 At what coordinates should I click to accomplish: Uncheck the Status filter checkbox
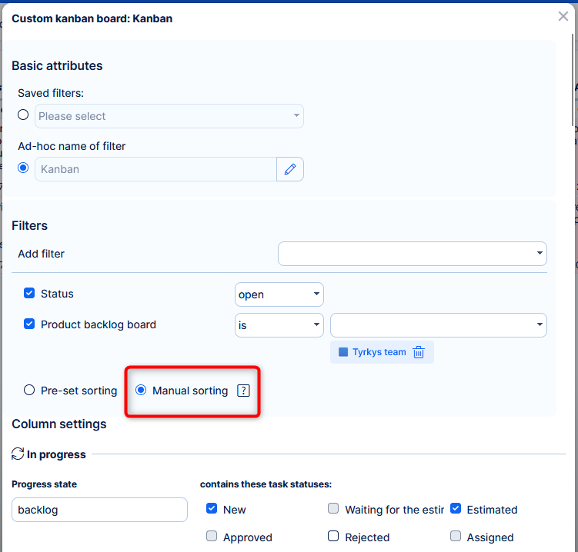click(29, 294)
